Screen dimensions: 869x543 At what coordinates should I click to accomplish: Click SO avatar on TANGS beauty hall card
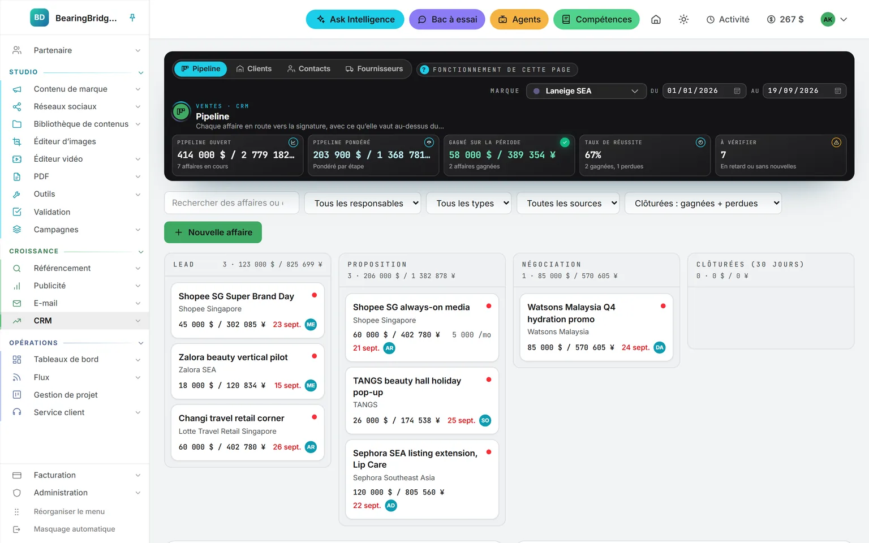point(485,420)
